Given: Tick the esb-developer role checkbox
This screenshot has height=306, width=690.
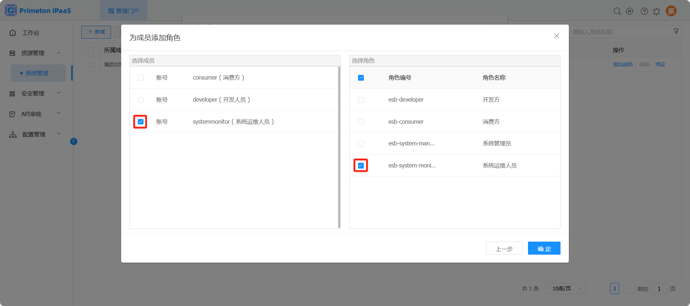Looking at the screenshot, I should [361, 100].
